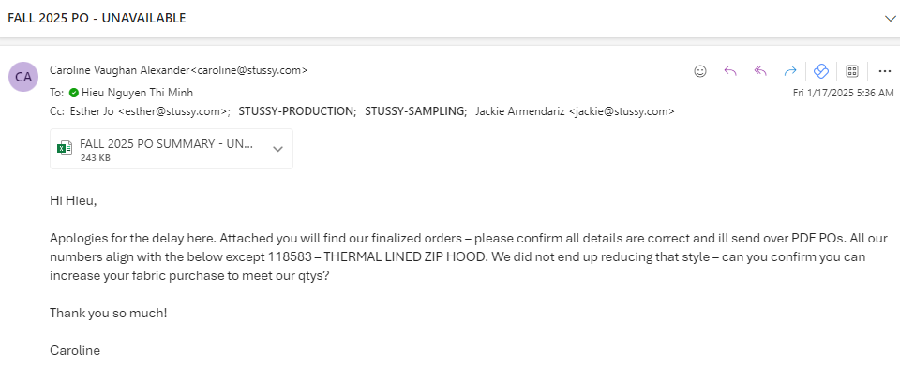Click recipient Hieu Nguyen Thi Minh
900x366 pixels.
pyautogui.click(x=137, y=93)
